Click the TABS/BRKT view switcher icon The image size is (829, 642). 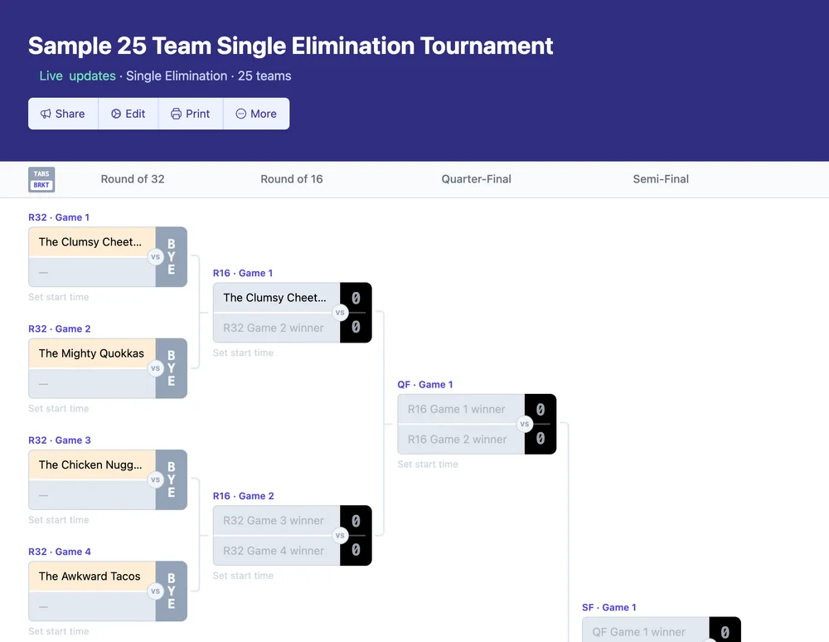click(x=41, y=179)
